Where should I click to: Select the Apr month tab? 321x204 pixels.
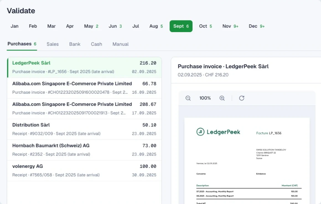70,26
